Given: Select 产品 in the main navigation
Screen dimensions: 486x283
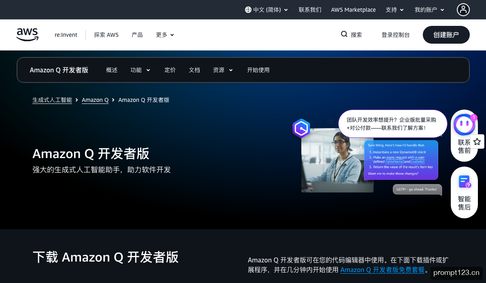Looking at the screenshot, I should pos(137,35).
